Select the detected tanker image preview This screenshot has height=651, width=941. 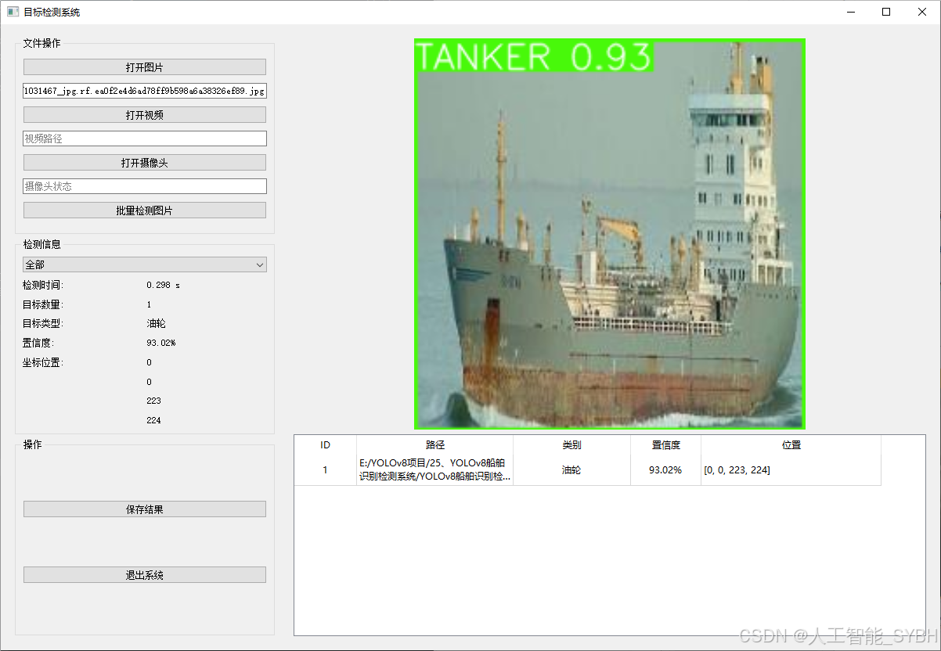[x=610, y=234]
